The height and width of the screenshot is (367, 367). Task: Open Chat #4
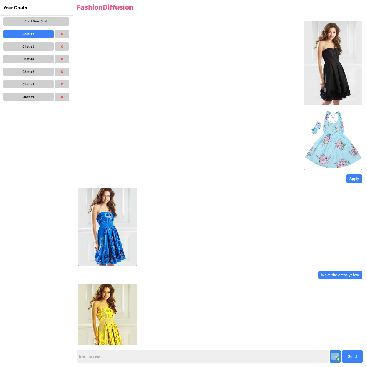(28, 59)
